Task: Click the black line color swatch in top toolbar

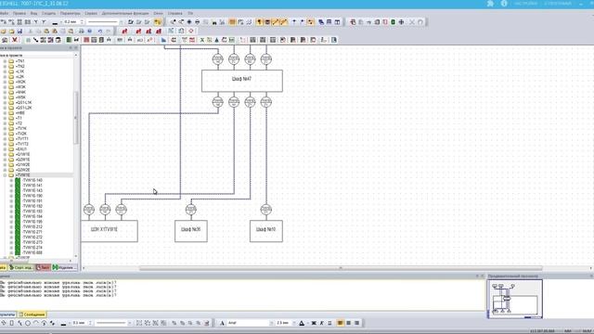Action: click(55, 22)
